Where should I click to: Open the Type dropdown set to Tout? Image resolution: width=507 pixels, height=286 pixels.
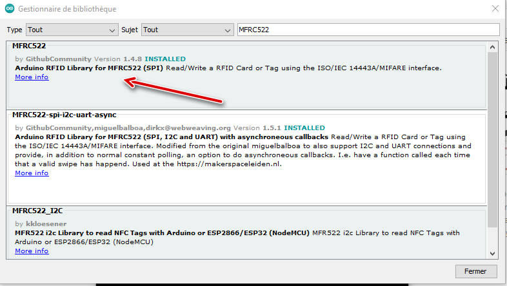72,30
